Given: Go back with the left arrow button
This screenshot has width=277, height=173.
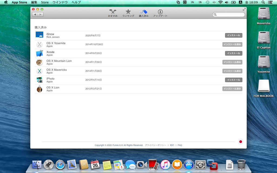Looking at the screenshot, I should tap(35, 15).
